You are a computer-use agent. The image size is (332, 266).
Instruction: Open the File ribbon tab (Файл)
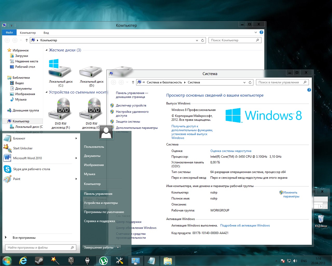[9, 32]
